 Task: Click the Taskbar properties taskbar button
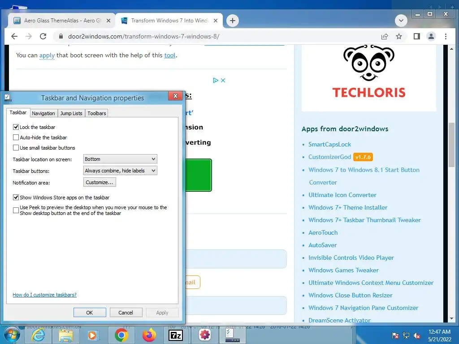pos(233,335)
